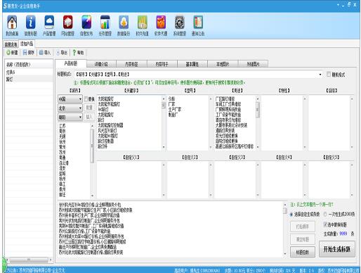Open the red cube website management icon
The image size is (361, 273).
point(67,23)
